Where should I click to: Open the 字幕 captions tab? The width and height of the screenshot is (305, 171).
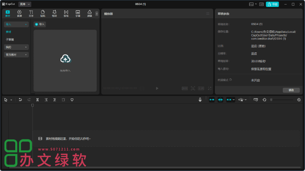point(78,14)
